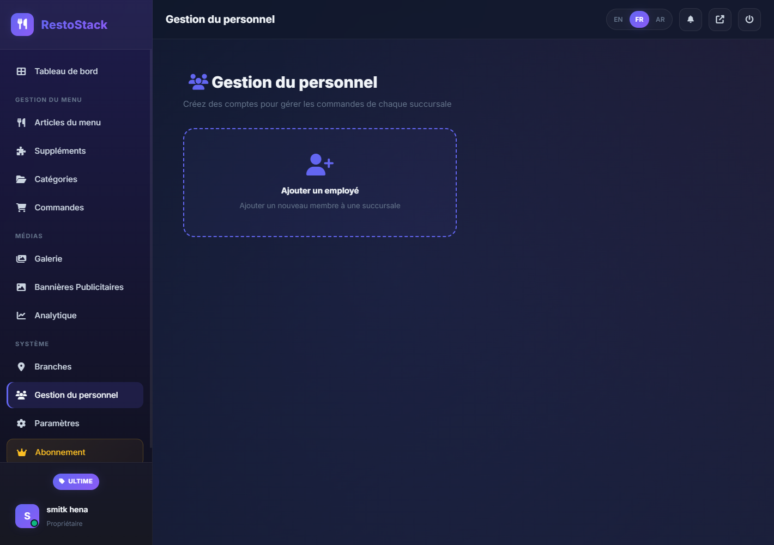Click the add-user icon in dashed card

tap(319, 164)
